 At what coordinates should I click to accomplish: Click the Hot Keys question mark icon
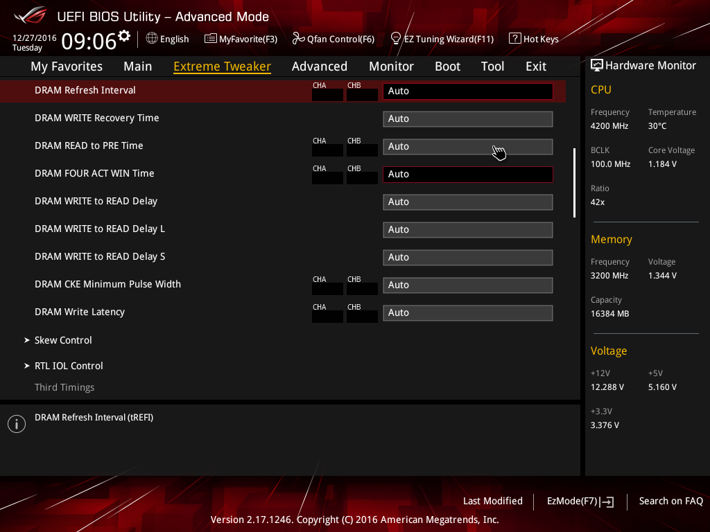click(x=515, y=39)
